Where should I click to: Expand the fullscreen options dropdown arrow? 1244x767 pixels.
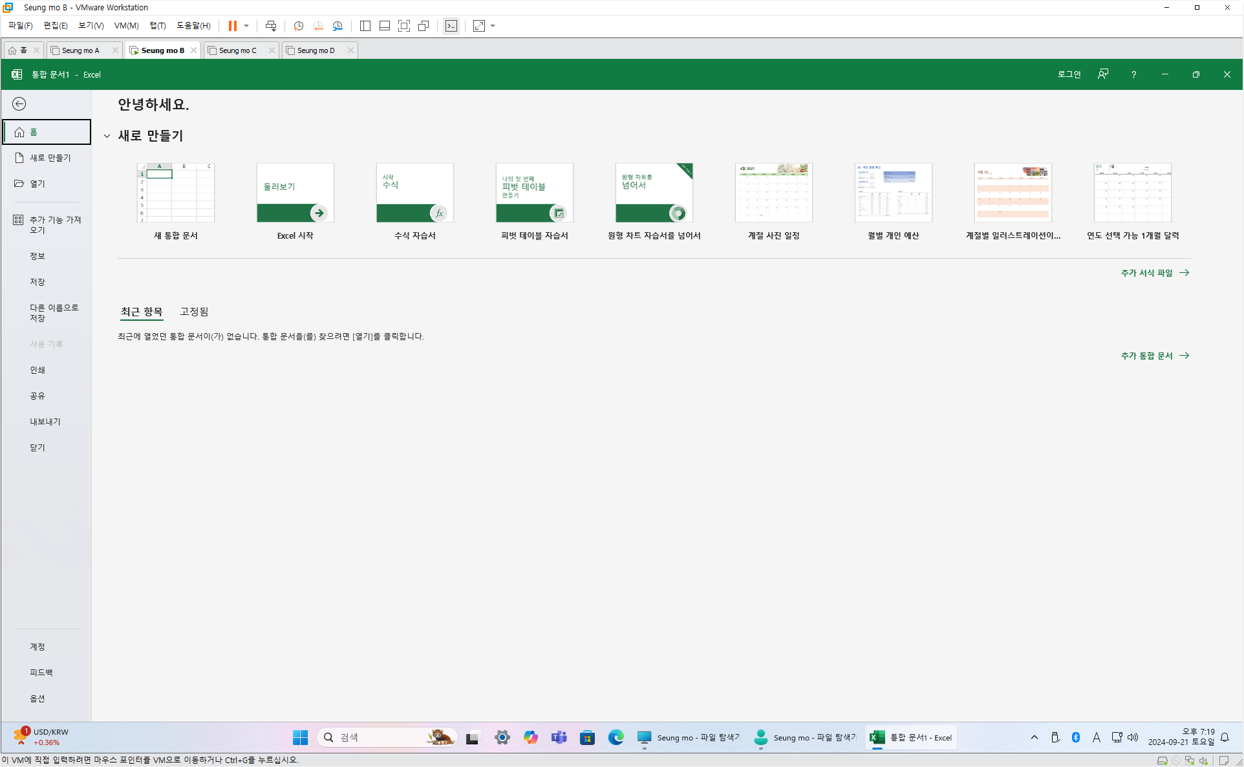(493, 26)
